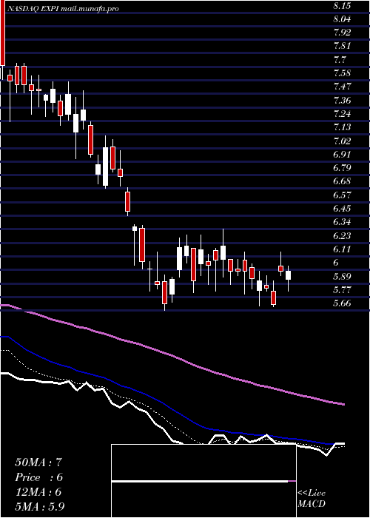Click the 7.36 price axis label
The image size is (370, 518).
342,101
